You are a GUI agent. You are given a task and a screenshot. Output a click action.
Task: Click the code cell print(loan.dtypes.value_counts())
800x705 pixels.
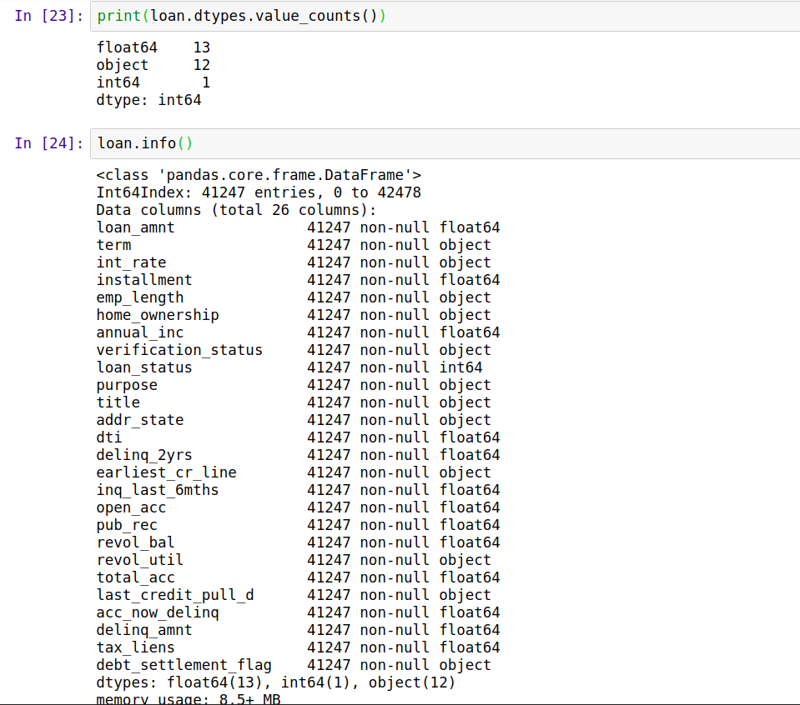[x=445, y=16]
